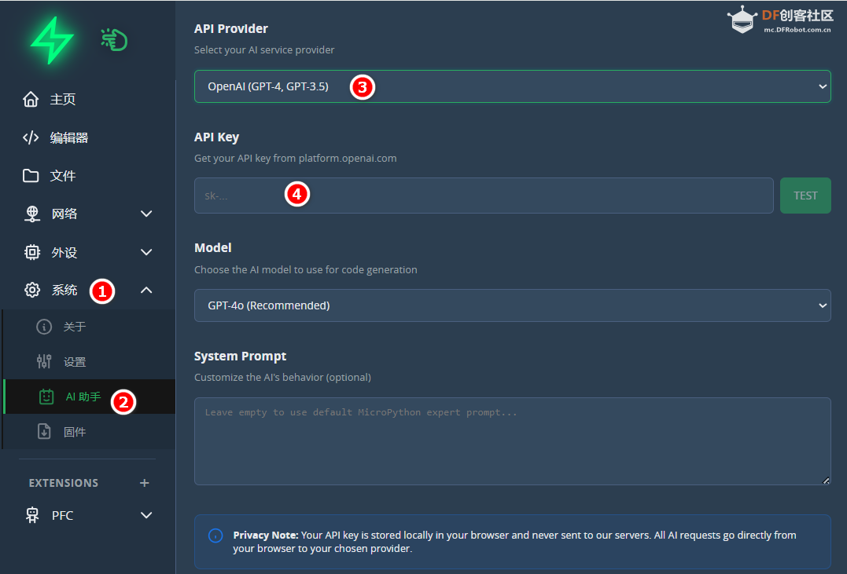Click the green hand pointer icon
This screenshot has width=847, height=574.
pos(115,39)
